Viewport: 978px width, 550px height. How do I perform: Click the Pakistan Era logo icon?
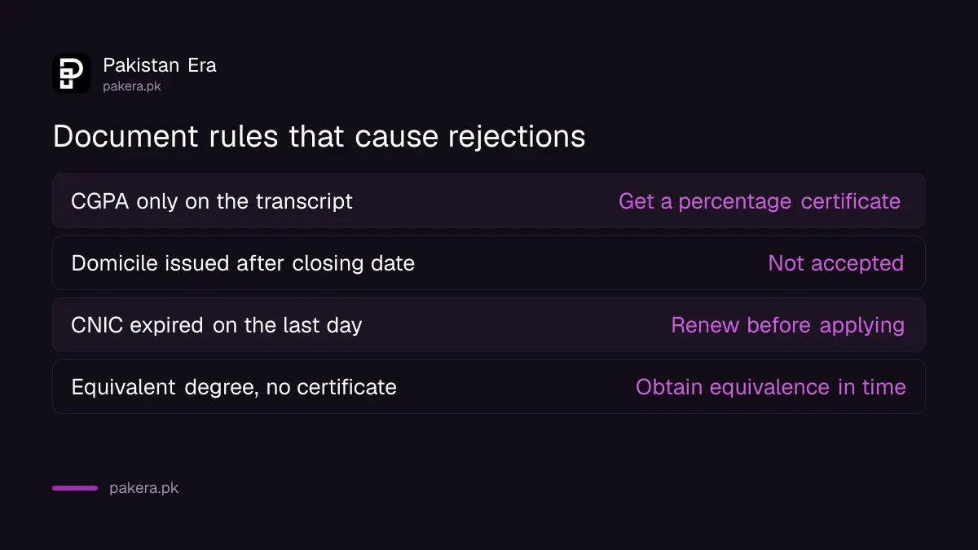72,73
